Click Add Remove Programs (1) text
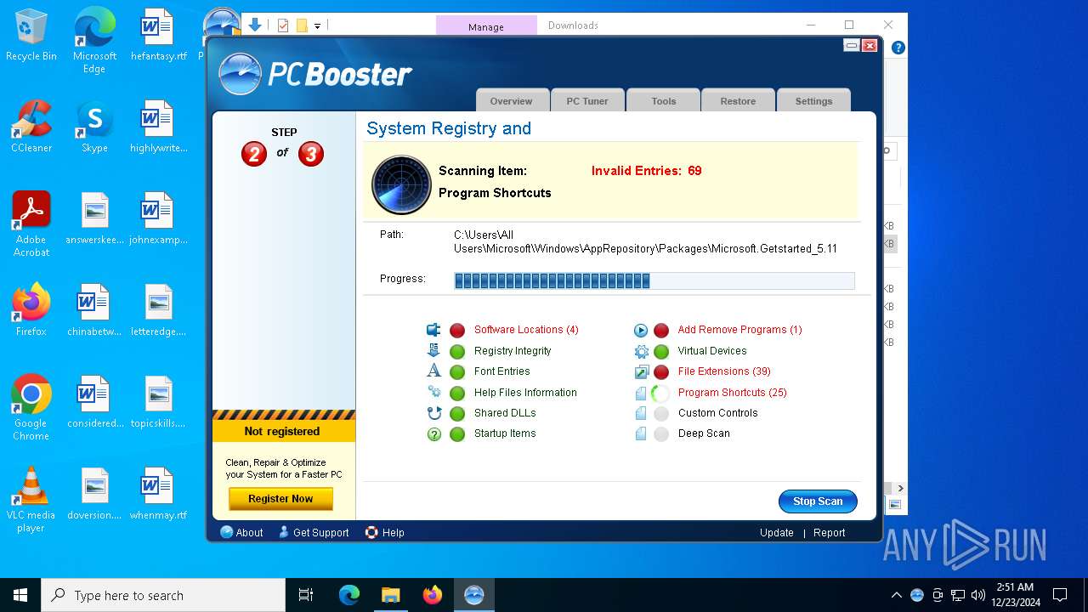Image resolution: width=1088 pixels, height=612 pixels. click(x=739, y=330)
